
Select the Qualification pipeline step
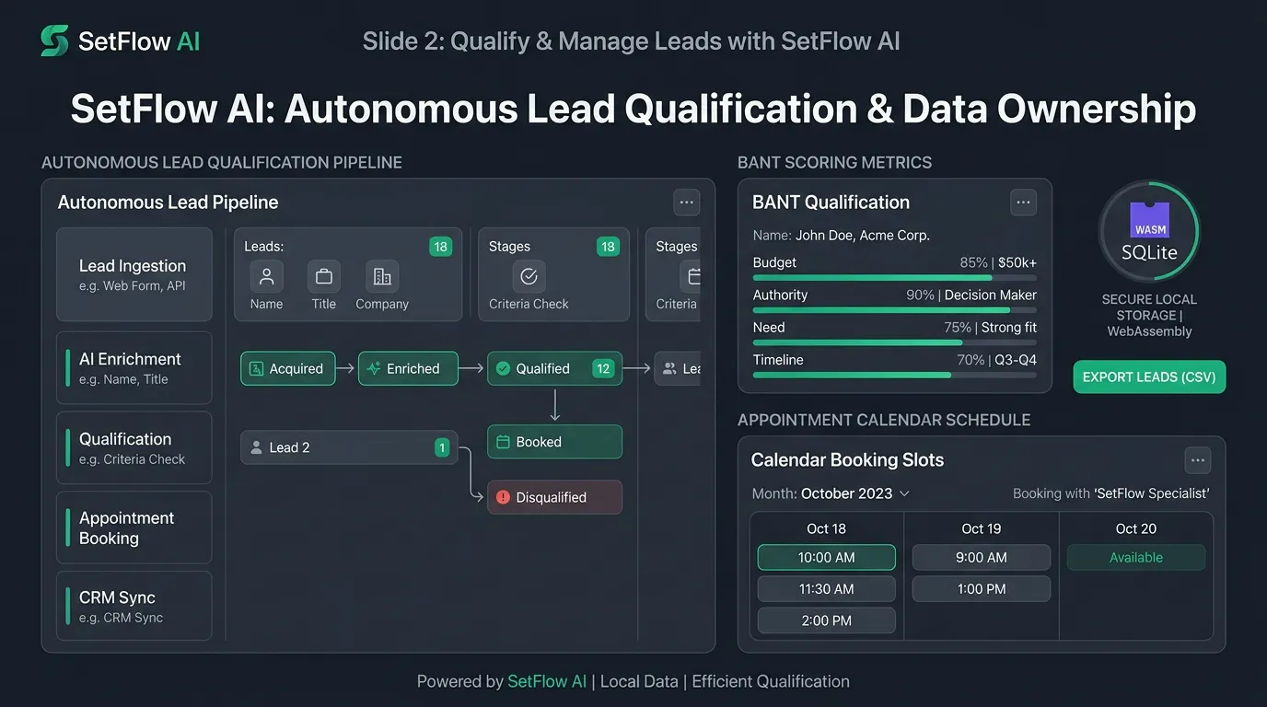click(134, 447)
